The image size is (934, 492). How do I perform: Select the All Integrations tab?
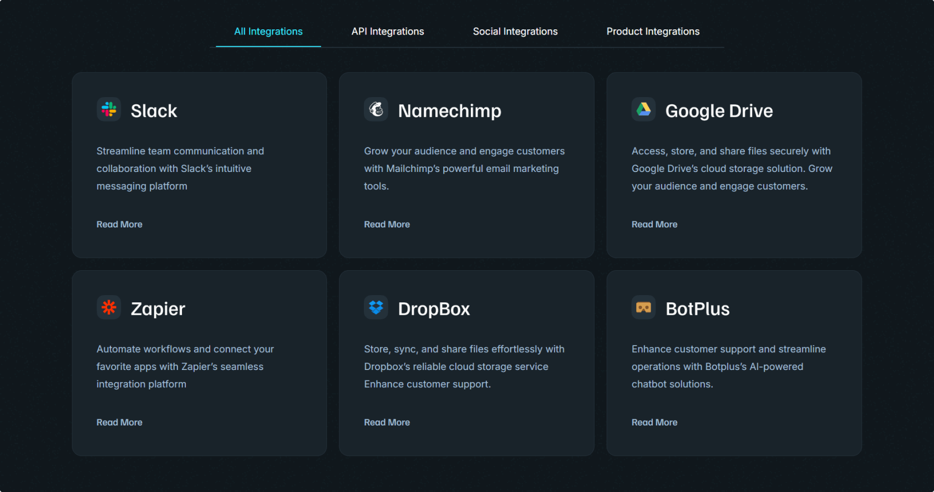[268, 32]
